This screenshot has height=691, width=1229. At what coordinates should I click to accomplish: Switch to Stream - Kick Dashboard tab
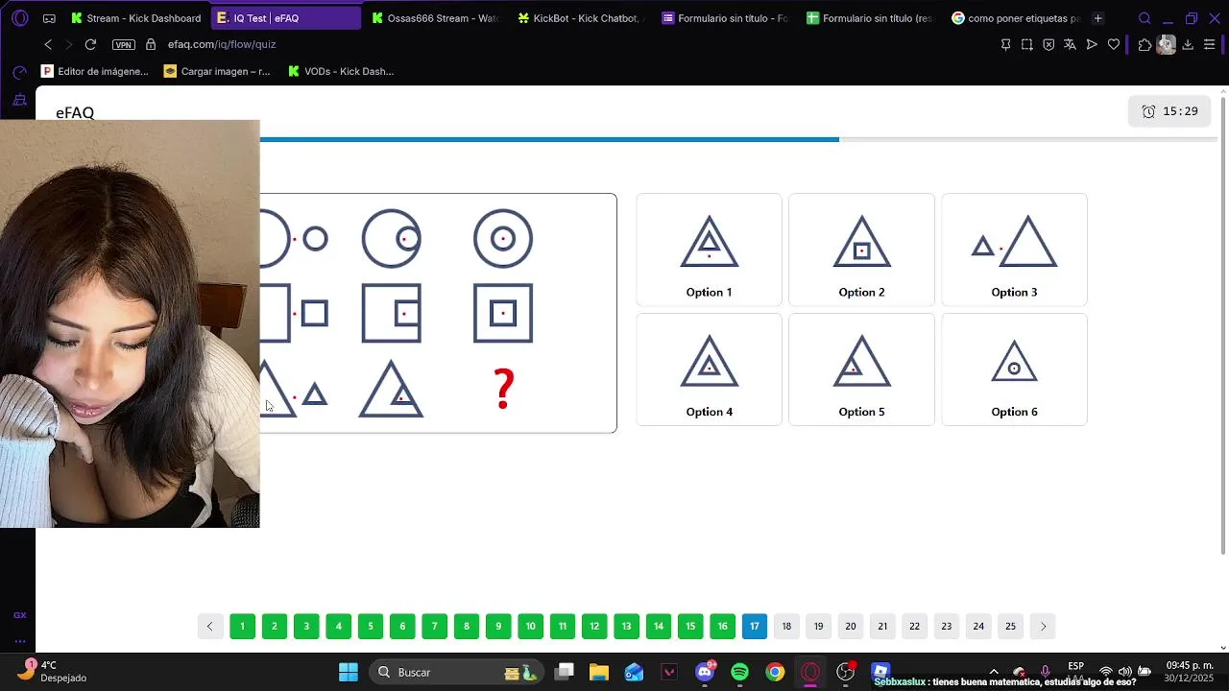[x=135, y=18]
